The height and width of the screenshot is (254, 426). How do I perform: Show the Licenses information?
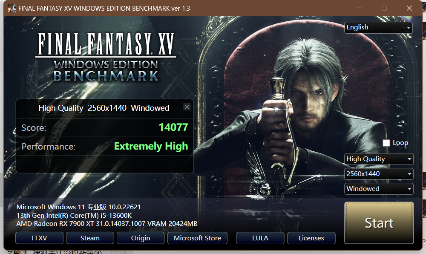(x=311, y=238)
